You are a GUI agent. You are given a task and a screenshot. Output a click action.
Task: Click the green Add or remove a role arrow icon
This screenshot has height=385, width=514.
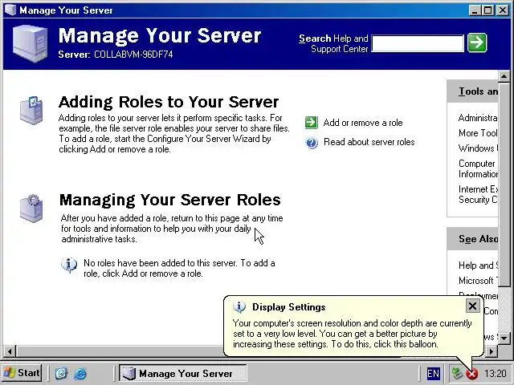(x=311, y=123)
